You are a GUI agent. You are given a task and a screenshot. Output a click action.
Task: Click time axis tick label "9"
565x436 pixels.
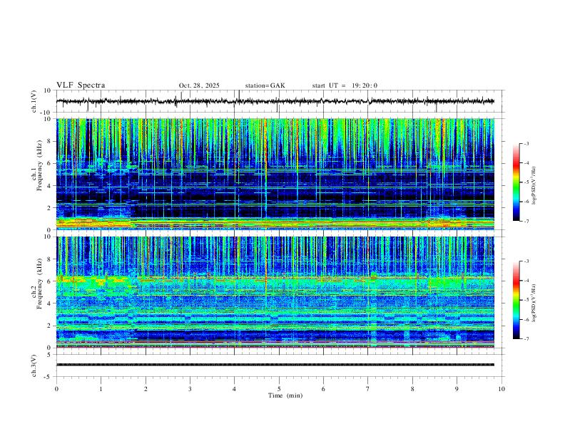pyautogui.click(x=457, y=389)
